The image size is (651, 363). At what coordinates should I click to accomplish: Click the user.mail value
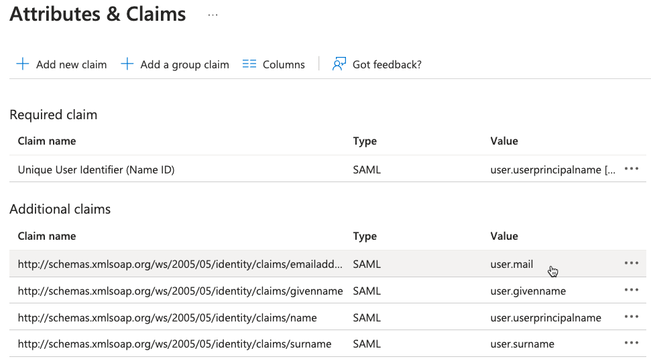(512, 264)
